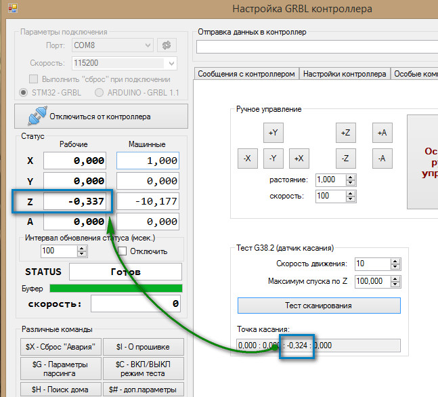The width and height of the screenshot is (438, 397).
Task: Jog with the -Z button
Action: [x=345, y=159]
